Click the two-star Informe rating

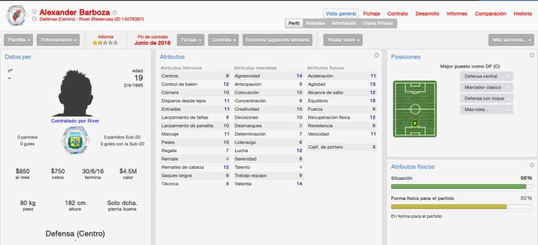click(105, 43)
